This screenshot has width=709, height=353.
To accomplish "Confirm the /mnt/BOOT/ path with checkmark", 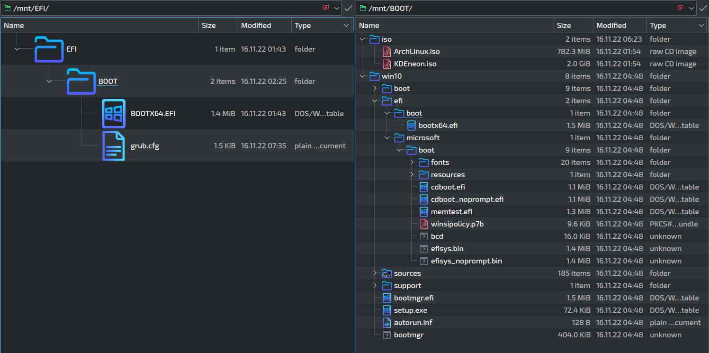I will pos(703,8).
